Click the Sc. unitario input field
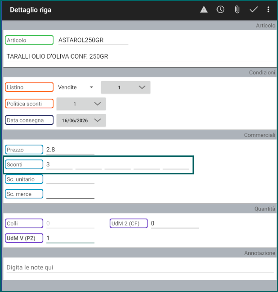Image resolution: width=278 pixels, height=292 pixels. tap(70, 179)
